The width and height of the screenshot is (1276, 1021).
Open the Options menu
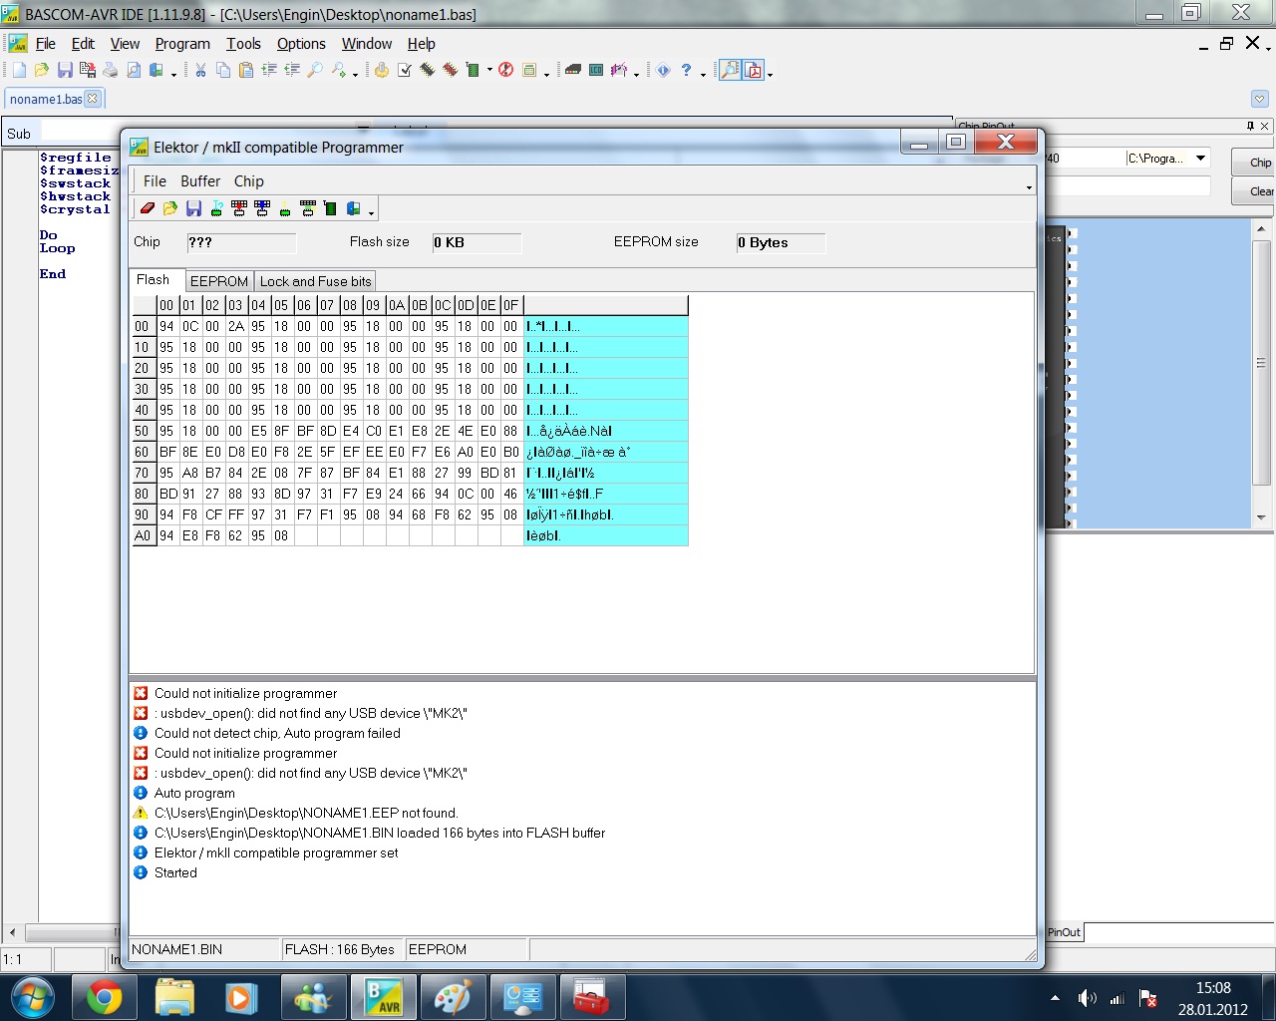(x=301, y=44)
